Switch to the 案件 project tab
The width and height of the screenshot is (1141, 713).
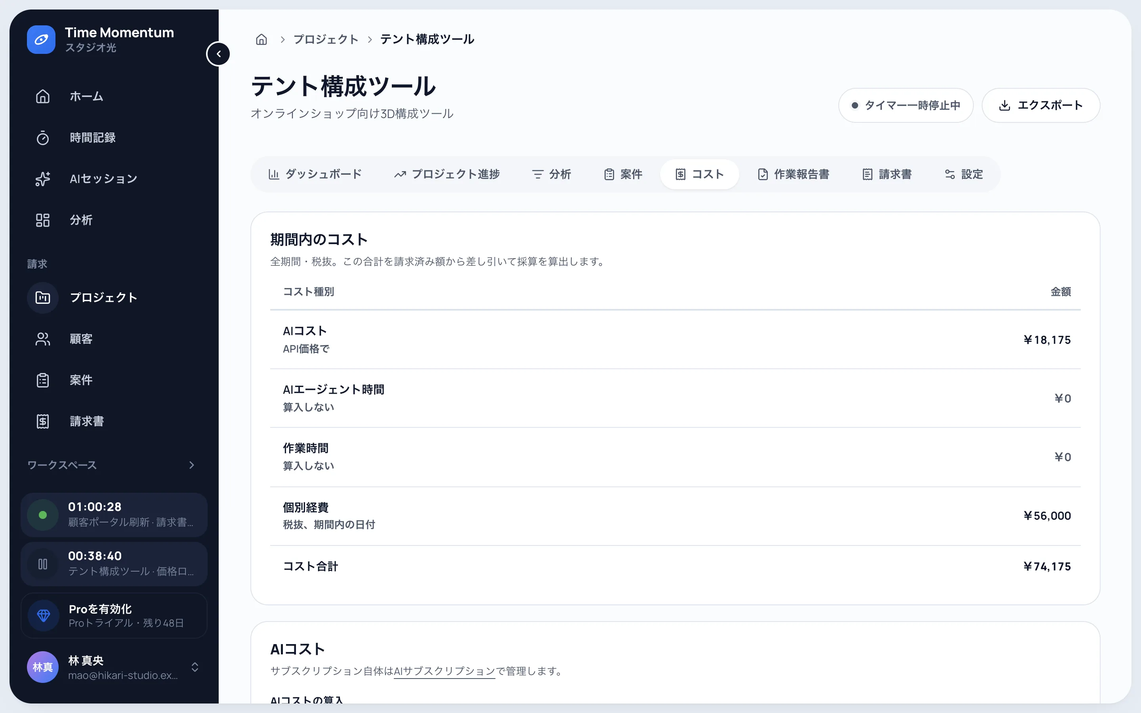pyautogui.click(x=623, y=174)
